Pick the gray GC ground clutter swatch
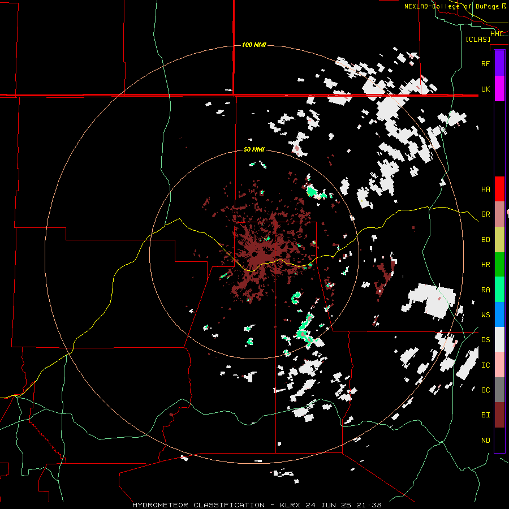The width and height of the screenshot is (509, 509). point(499,390)
